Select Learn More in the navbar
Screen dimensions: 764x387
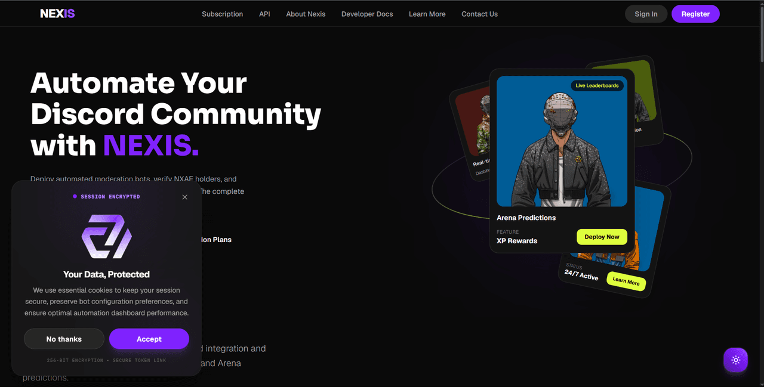tap(427, 14)
